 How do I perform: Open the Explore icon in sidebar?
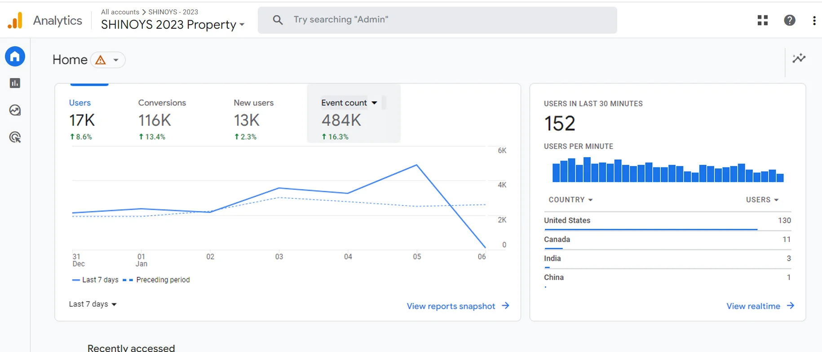point(15,110)
